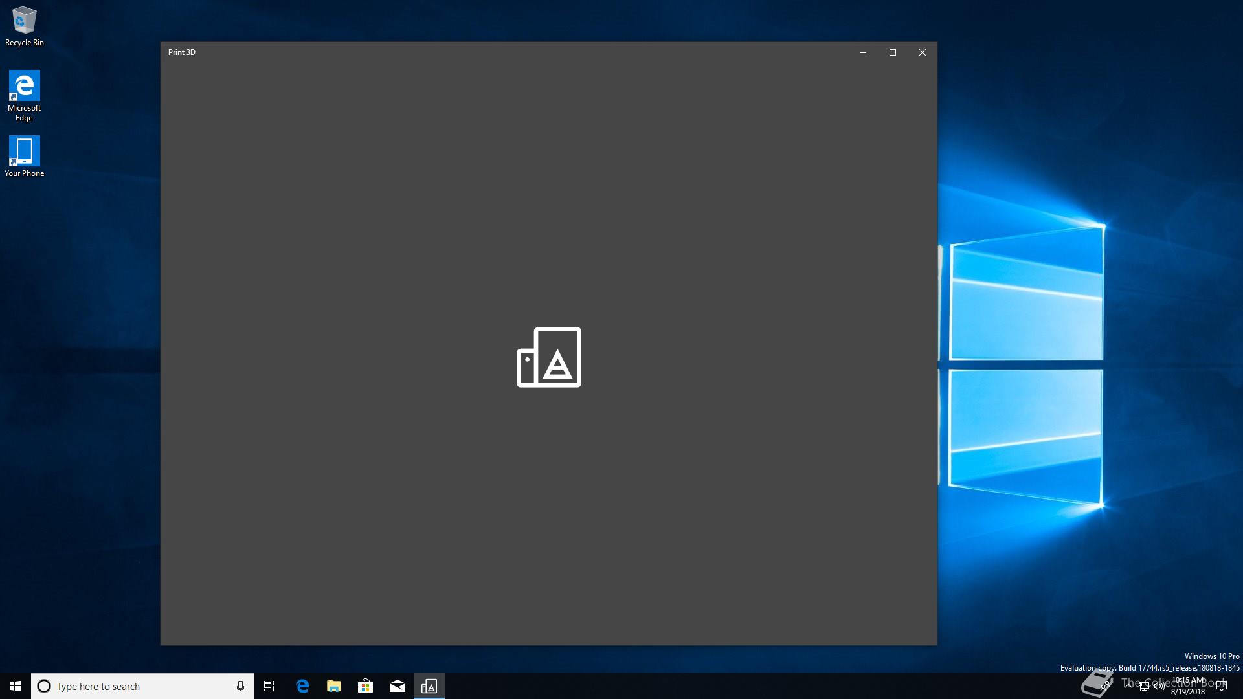Select the Recycle Bin desktop icon
Image resolution: width=1243 pixels, height=699 pixels.
pyautogui.click(x=25, y=27)
